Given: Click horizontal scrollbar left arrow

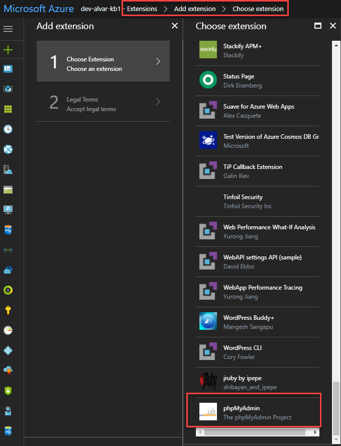Looking at the screenshot, I should point(200,432).
